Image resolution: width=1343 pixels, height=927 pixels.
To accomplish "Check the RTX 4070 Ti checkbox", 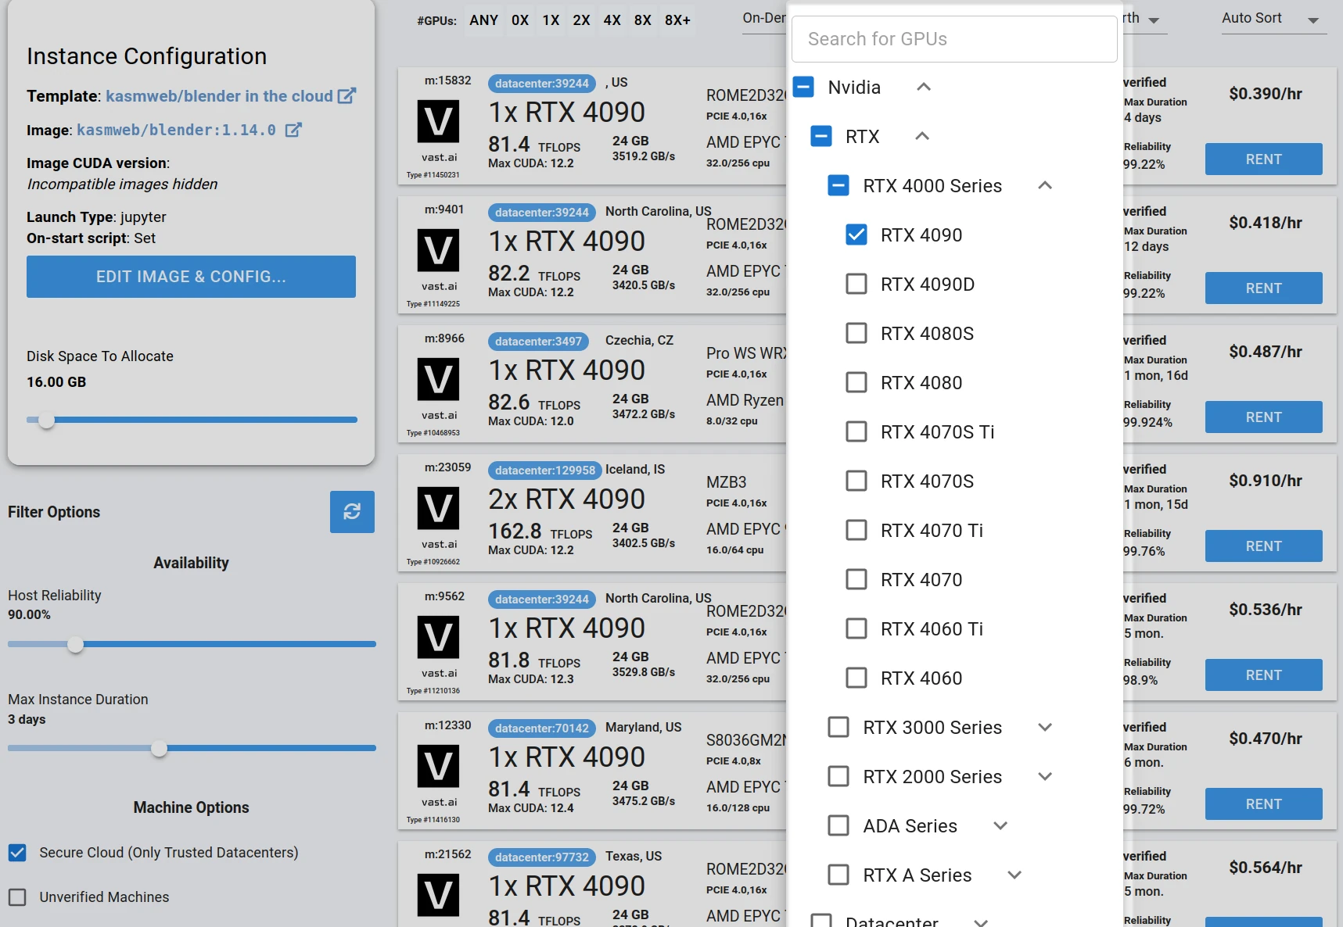I will pos(856,530).
